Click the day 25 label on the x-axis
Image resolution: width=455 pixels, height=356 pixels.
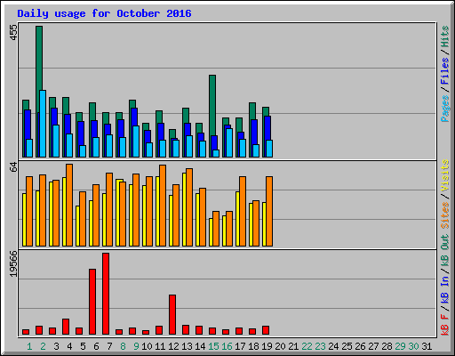tap(347, 346)
